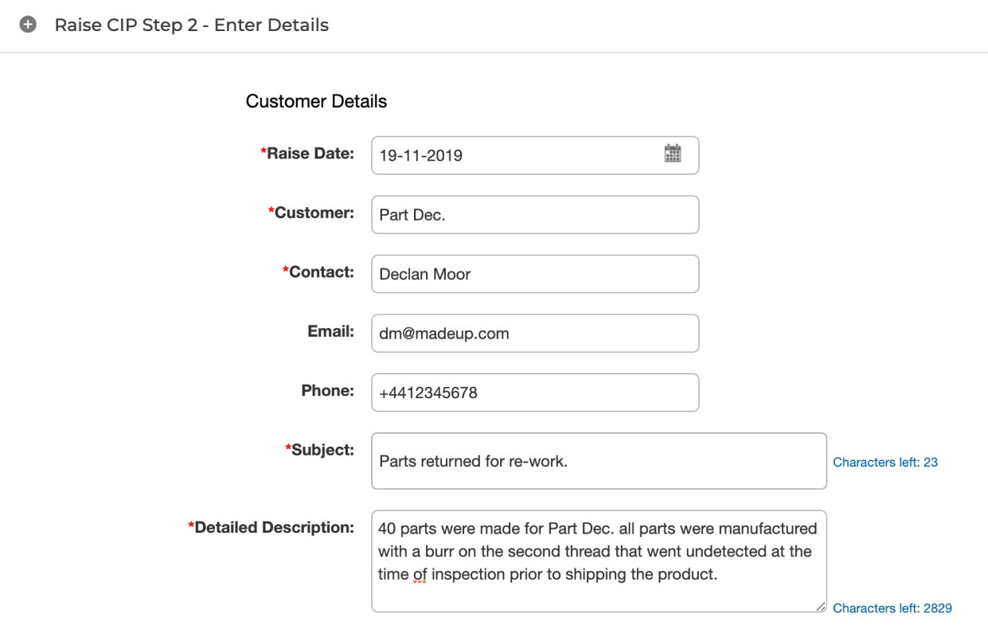The image size is (988, 629).
Task: Click the Characters left: 2829 counter
Action: click(x=892, y=608)
